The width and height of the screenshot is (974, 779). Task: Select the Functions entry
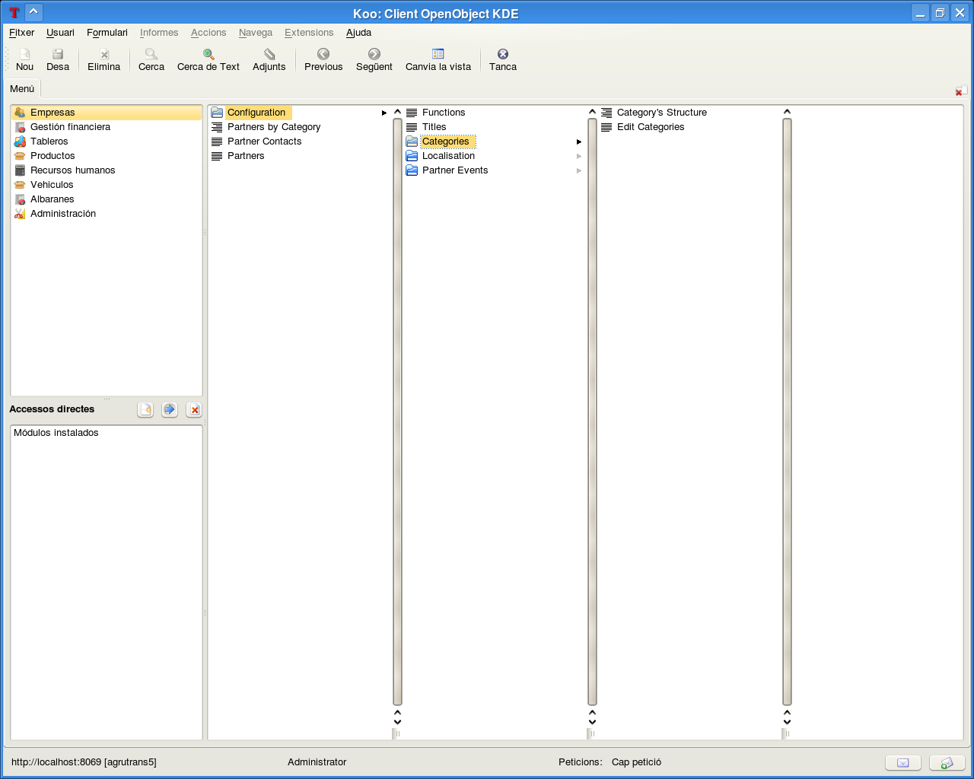pos(444,113)
